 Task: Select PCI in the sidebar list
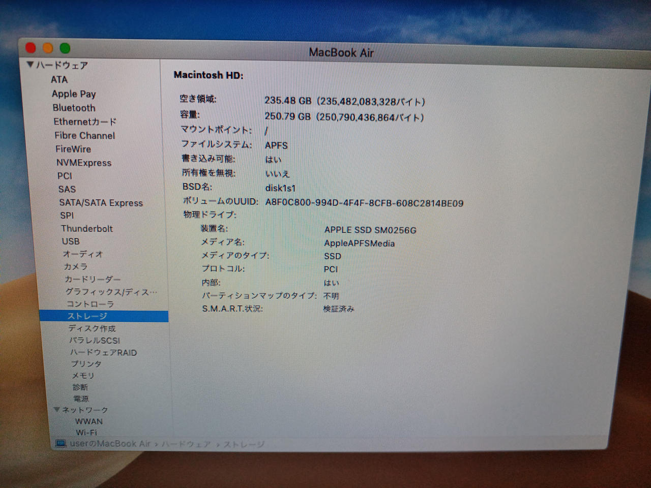65,176
